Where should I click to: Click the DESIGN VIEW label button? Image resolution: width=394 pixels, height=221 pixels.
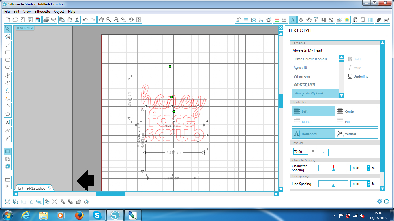point(25,28)
